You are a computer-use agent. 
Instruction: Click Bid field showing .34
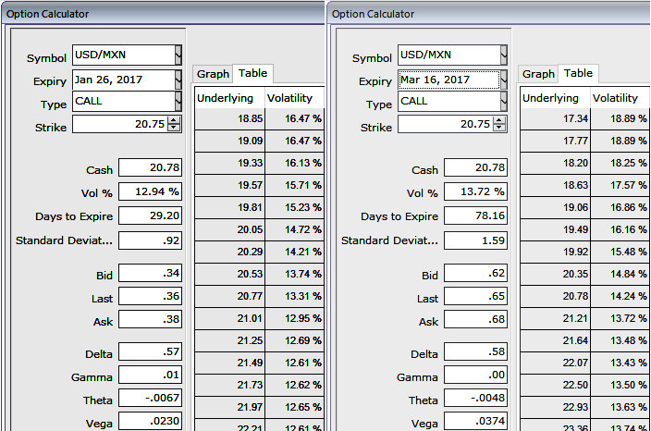pyautogui.click(x=151, y=273)
